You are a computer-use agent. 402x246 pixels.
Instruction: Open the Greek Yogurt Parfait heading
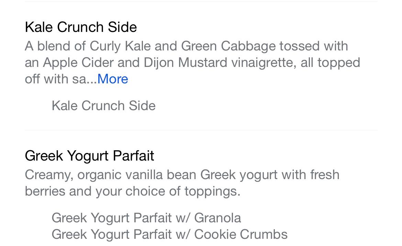point(89,156)
